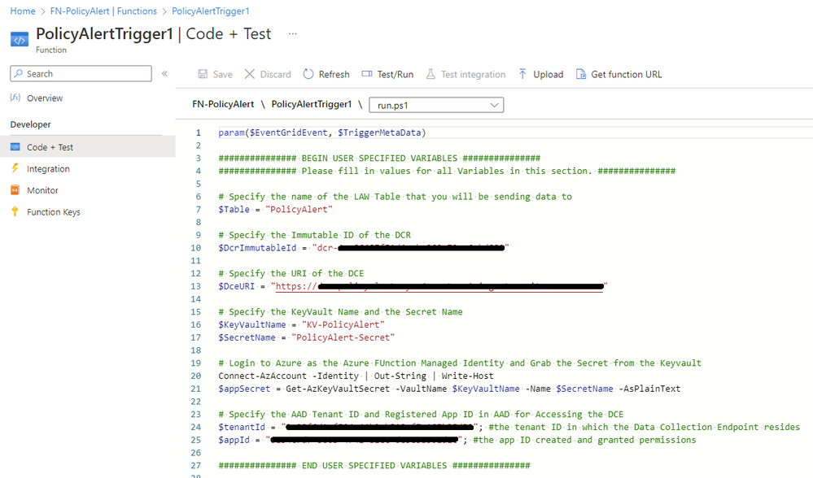The height and width of the screenshot is (478, 813).
Task: Click the $appSecret Get-AzKeyVaultSecret line
Action: click(x=449, y=389)
